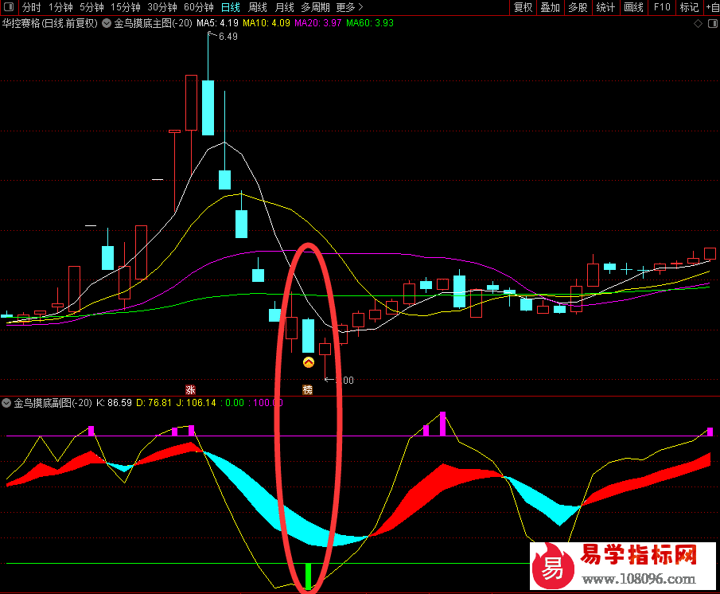Click the 华控赛格(日线.前复权) title
The image size is (720, 594).
[50, 23]
